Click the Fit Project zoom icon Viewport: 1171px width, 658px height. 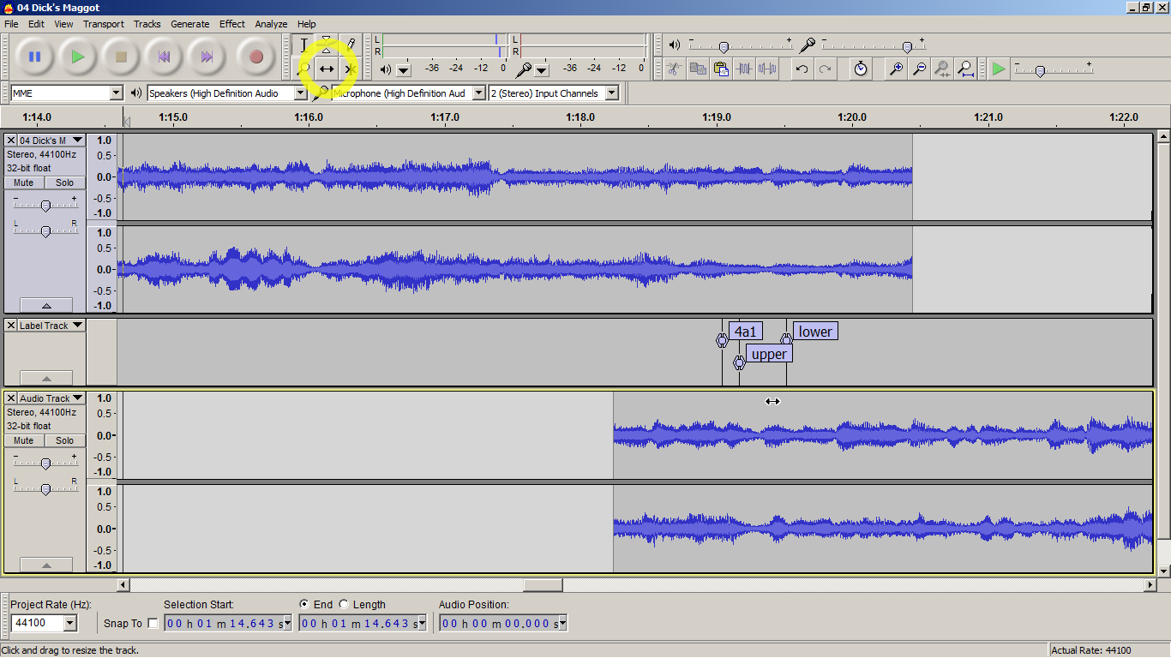tap(965, 69)
